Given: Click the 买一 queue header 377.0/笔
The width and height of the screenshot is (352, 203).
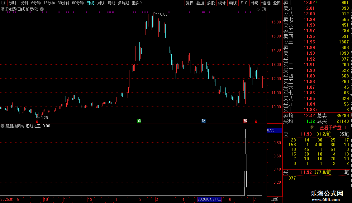Looking at the screenshot, I should [x=323, y=172].
